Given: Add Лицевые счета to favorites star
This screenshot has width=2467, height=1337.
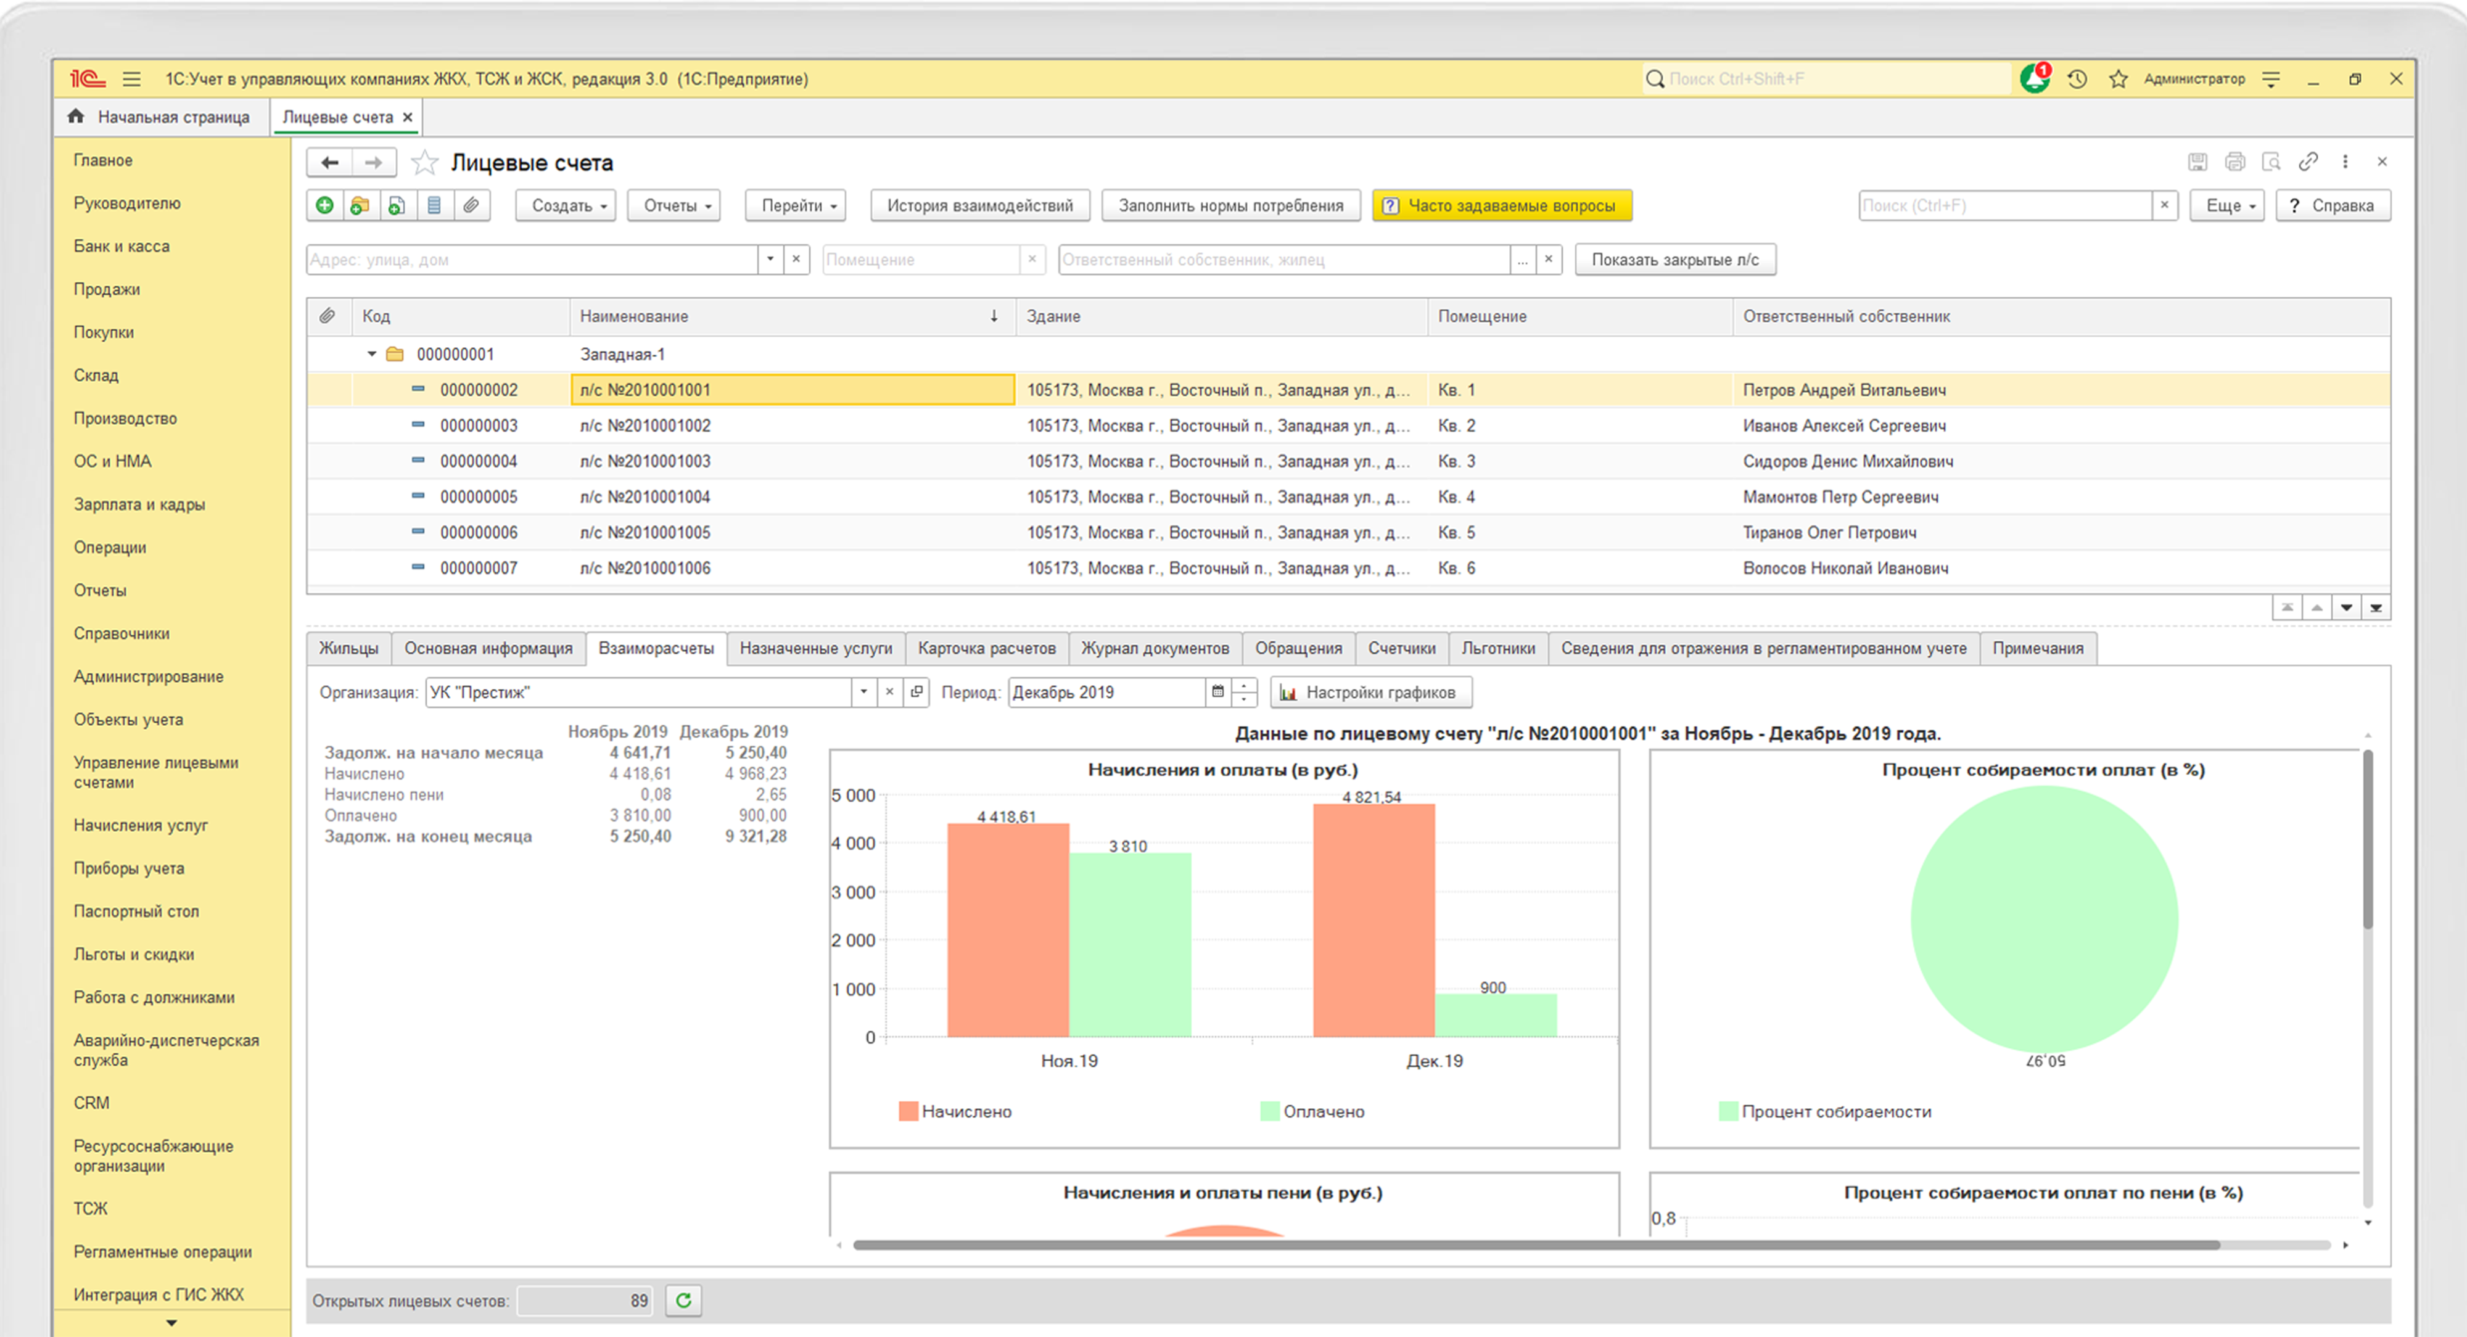Looking at the screenshot, I should (424, 163).
